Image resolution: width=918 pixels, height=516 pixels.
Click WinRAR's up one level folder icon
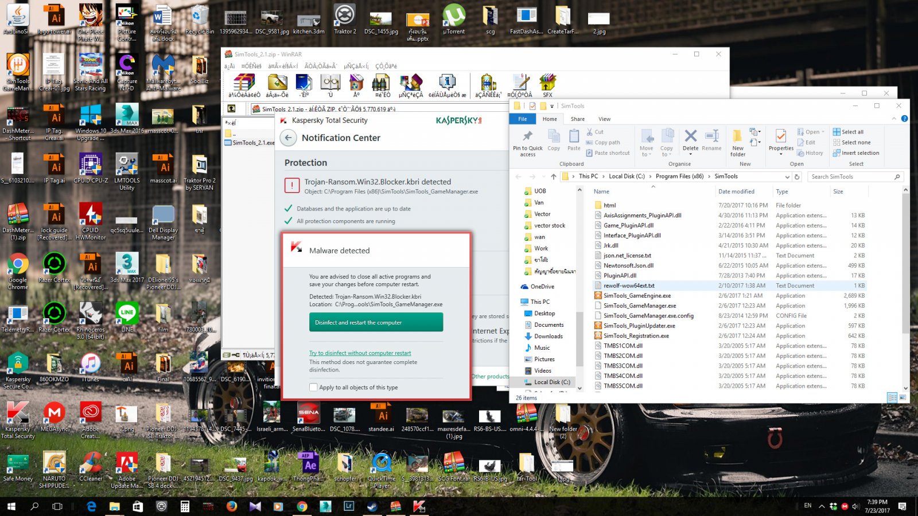pyautogui.click(x=231, y=108)
